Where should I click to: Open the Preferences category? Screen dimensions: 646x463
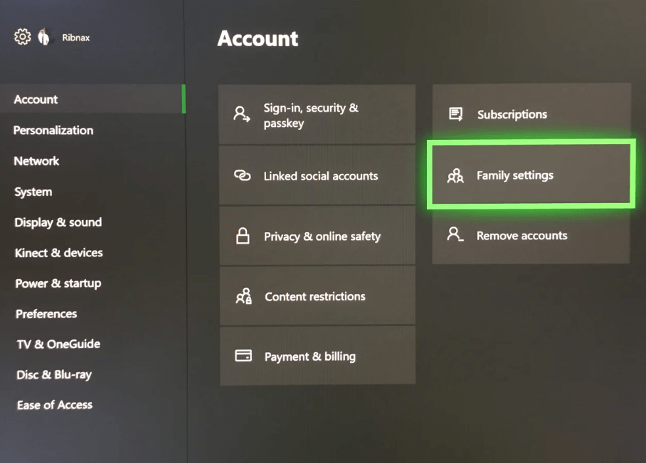(46, 314)
